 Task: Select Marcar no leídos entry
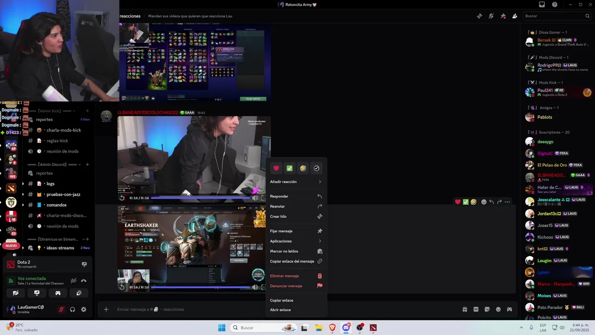(x=296, y=251)
